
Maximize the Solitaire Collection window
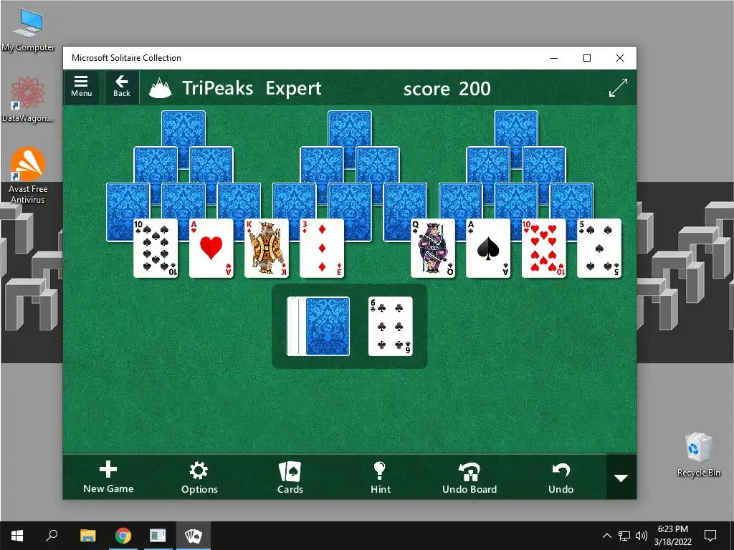[587, 58]
